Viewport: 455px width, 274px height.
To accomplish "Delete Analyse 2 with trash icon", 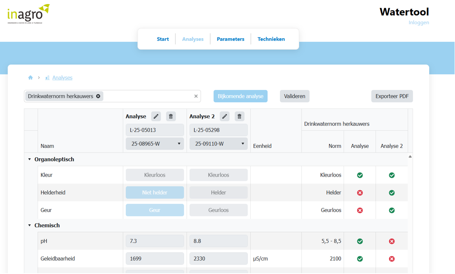I will point(239,116).
